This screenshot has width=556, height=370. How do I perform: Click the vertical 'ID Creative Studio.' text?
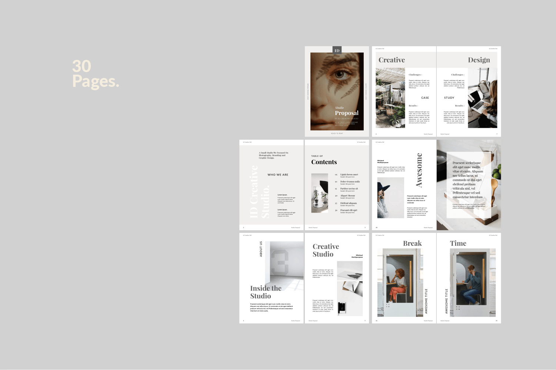[259, 191]
